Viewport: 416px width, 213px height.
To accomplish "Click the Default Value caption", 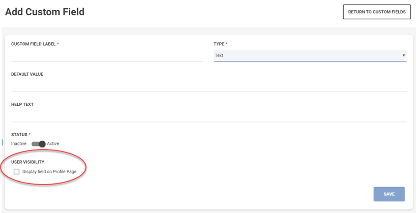I will click(27, 74).
